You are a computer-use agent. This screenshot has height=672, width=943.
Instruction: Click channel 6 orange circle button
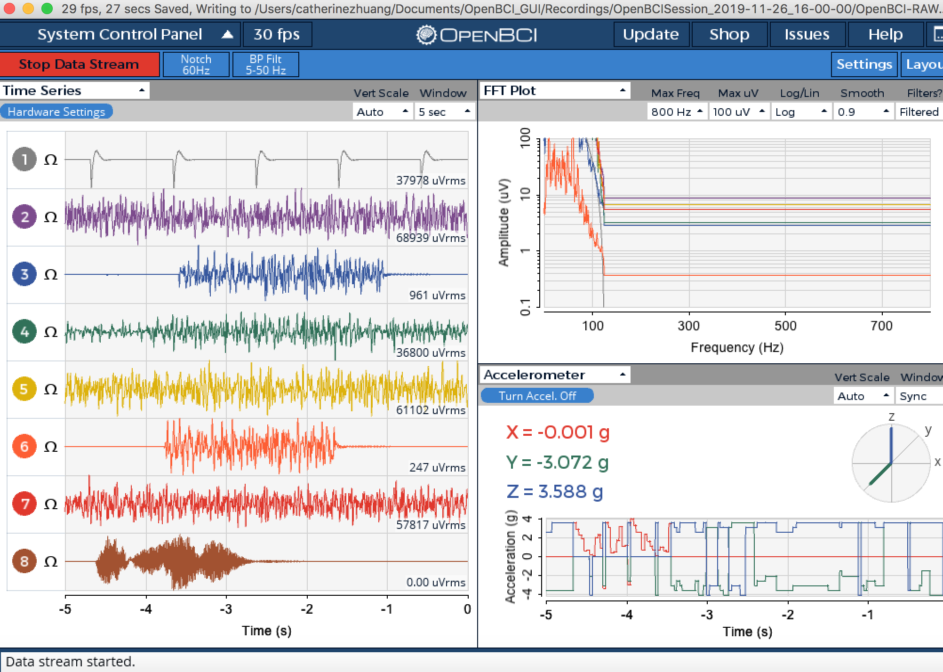[24, 446]
